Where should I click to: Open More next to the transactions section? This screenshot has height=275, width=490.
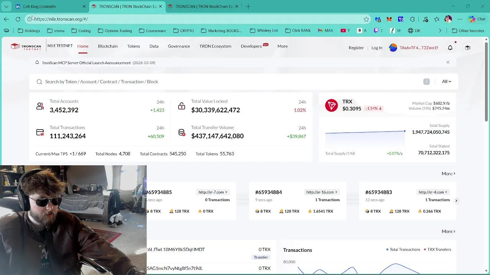tap(448, 231)
